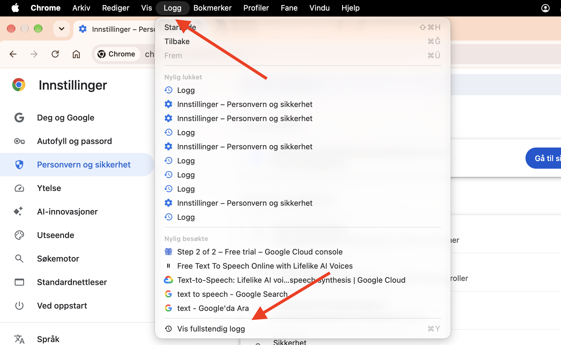Click the Google G icon in sidebar
This screenshot has height=345, width=561.
[19, 118]
